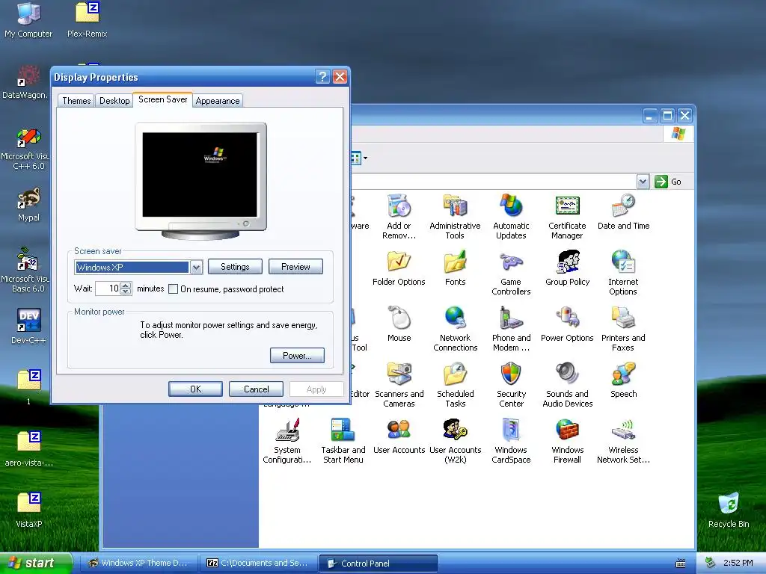Expand the Screen saver dropdown list
The width and height of the screenshot is (766, 574).
click(x=197, y=267)
